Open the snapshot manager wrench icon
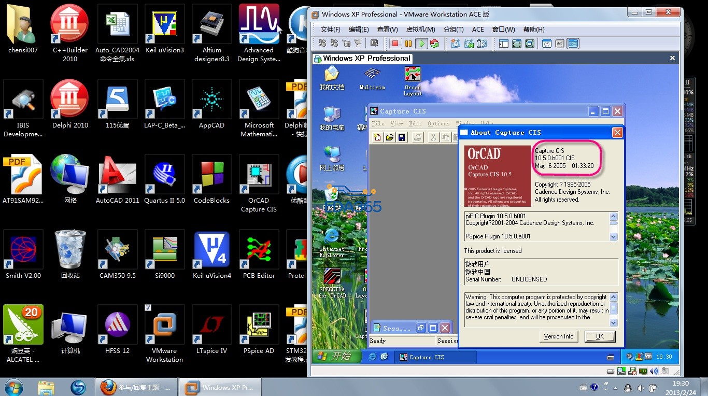 482,44
